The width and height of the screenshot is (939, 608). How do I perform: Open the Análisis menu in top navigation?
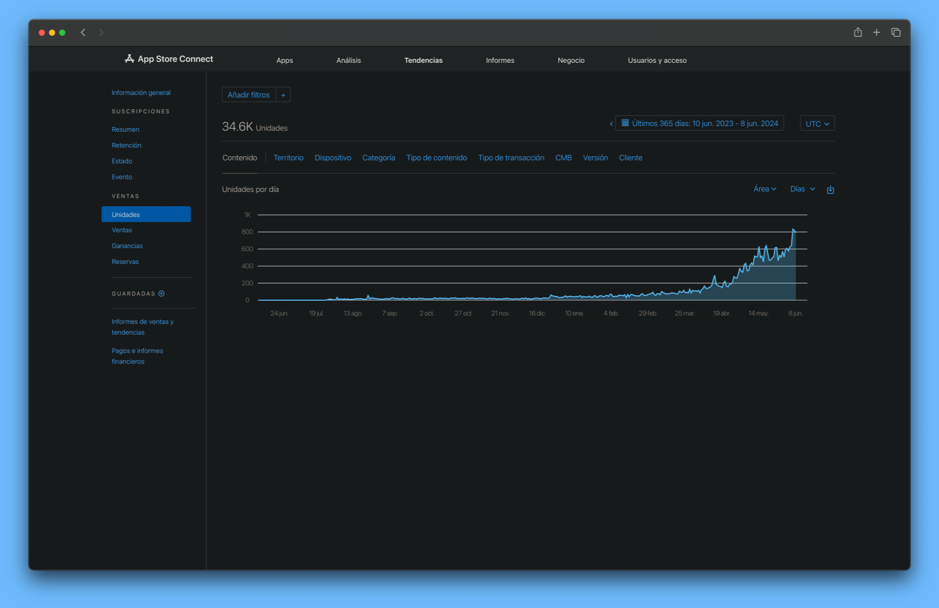(x=349, y=60)
